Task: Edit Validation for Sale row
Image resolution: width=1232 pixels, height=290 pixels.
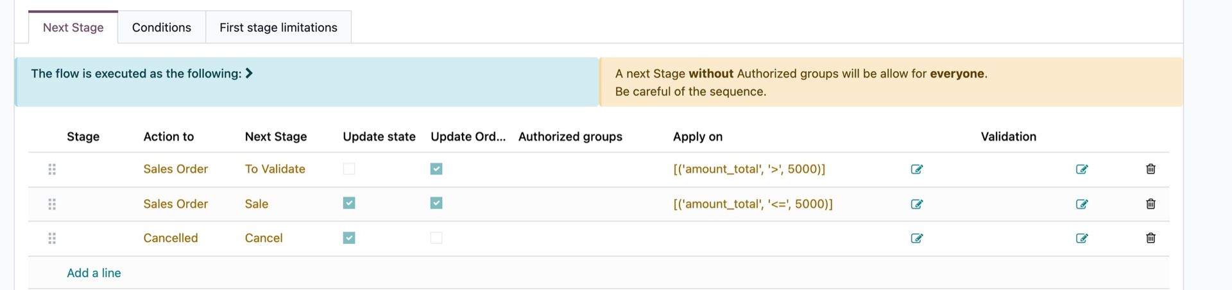Action: pyautogui.click(x=1081, y=204)
